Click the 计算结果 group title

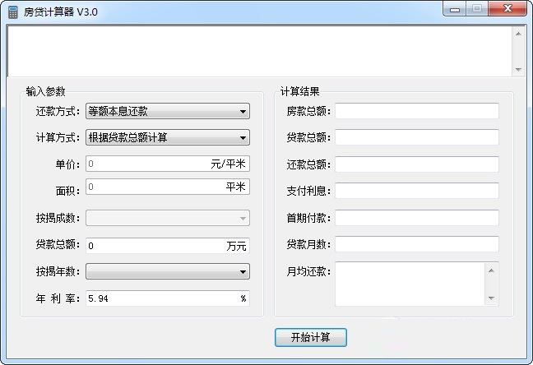click(299, 91)
